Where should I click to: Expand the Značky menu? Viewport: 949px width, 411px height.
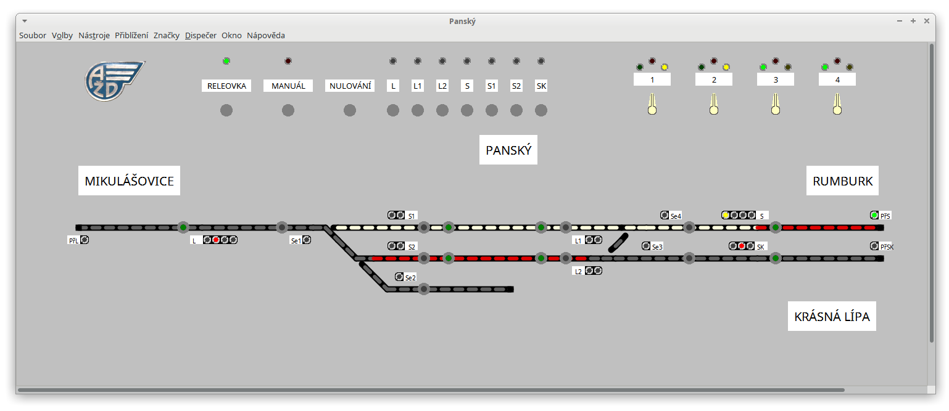point(167,36)
